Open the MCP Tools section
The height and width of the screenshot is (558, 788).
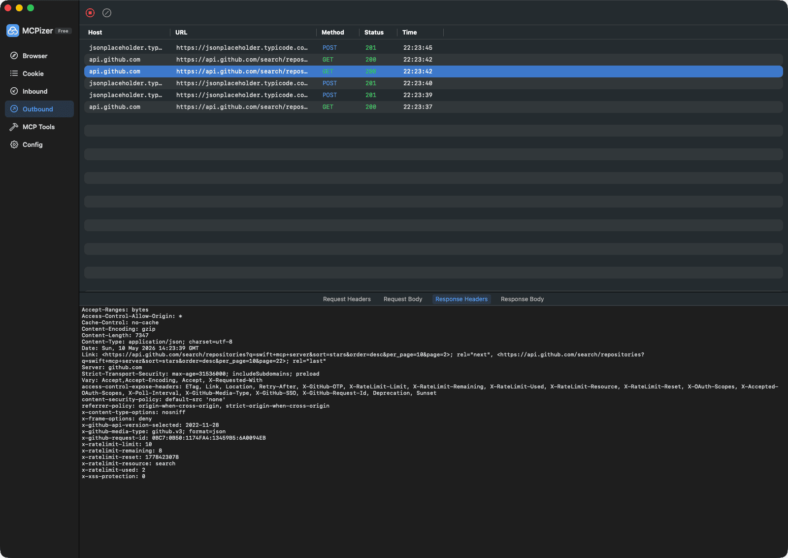click(x=39, y=127)
